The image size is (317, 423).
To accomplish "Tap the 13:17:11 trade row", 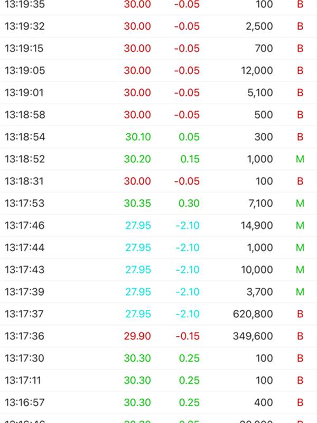I will (x=158, y=380).
